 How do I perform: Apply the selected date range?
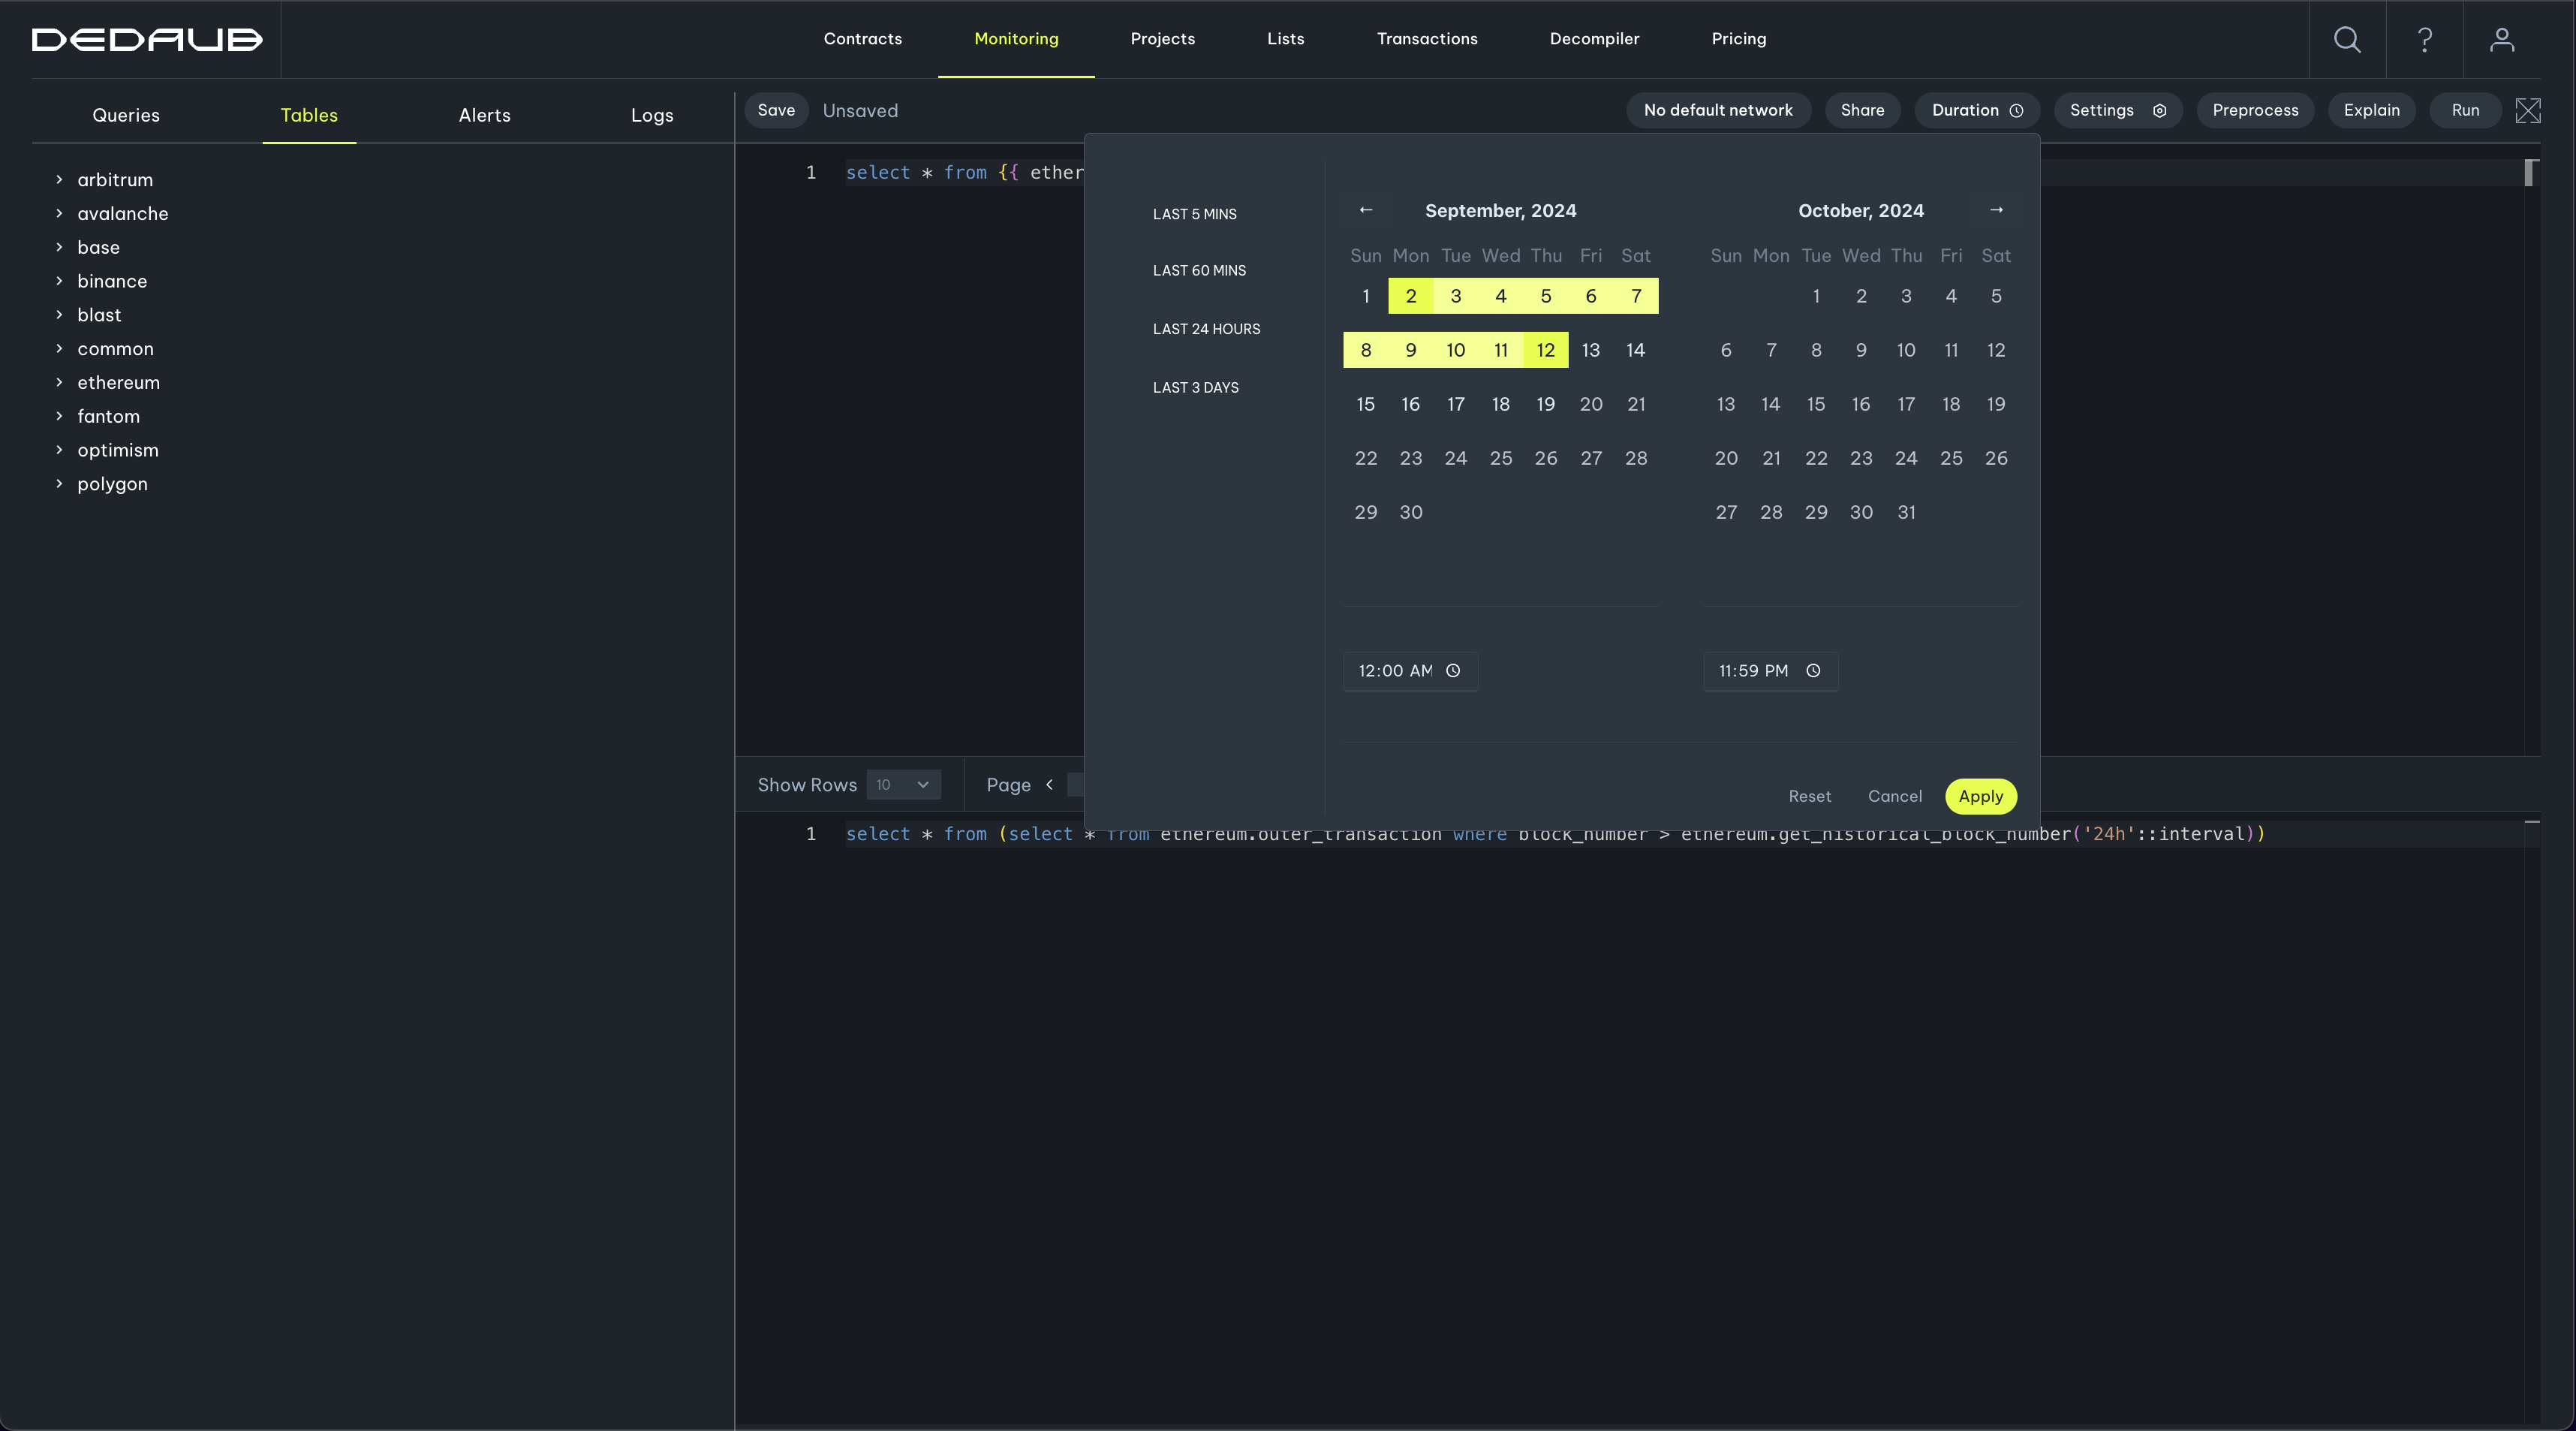pyautogui.click(x=1980, y=796)
